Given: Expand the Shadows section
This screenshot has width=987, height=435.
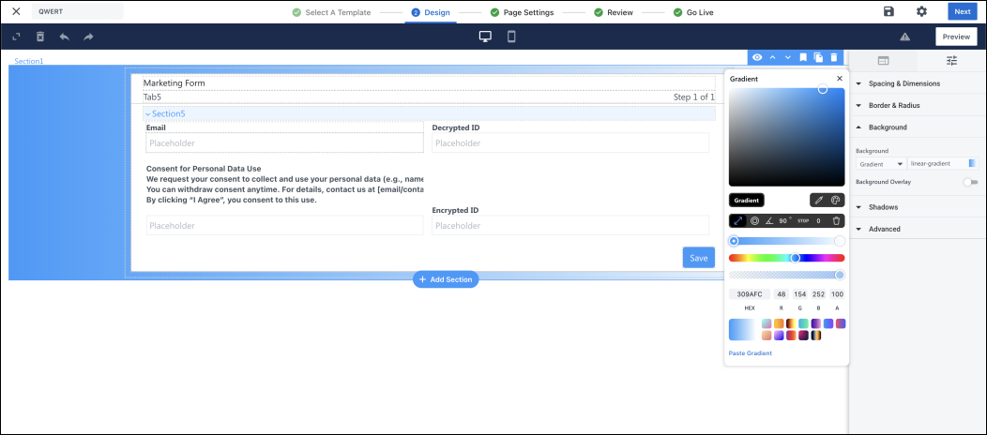Looking at the screenshot, I should 883,207.
